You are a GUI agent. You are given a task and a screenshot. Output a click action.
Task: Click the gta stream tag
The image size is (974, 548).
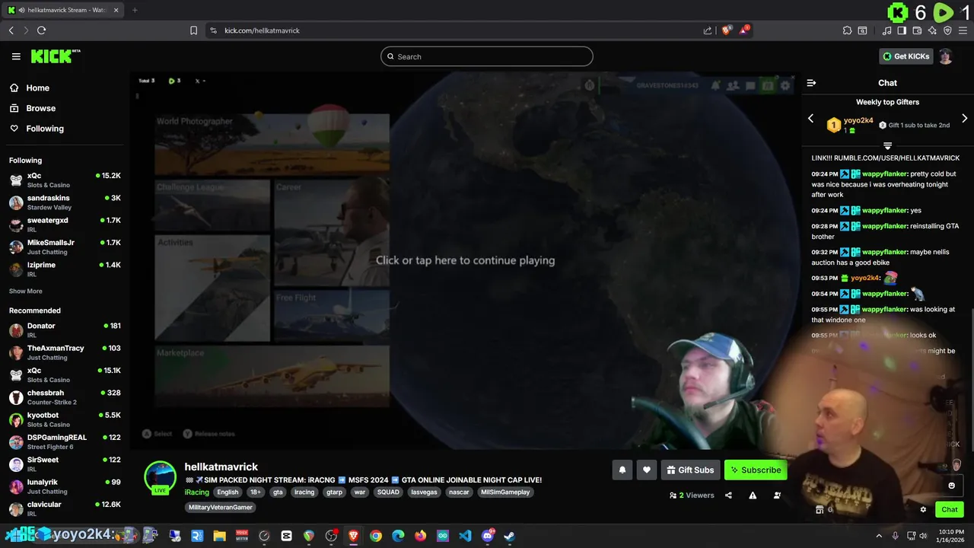click(x=278, y=492)
